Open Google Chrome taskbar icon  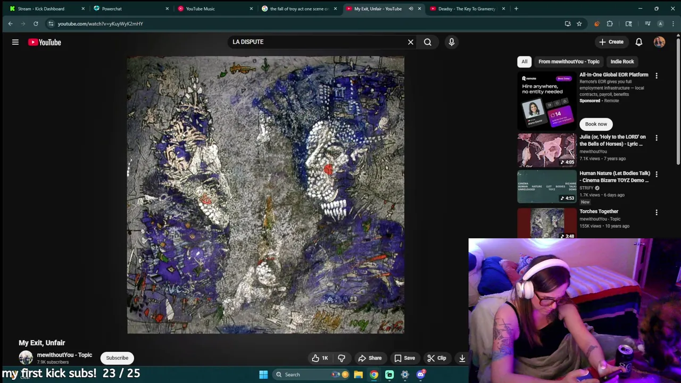(x=374, y=374)
